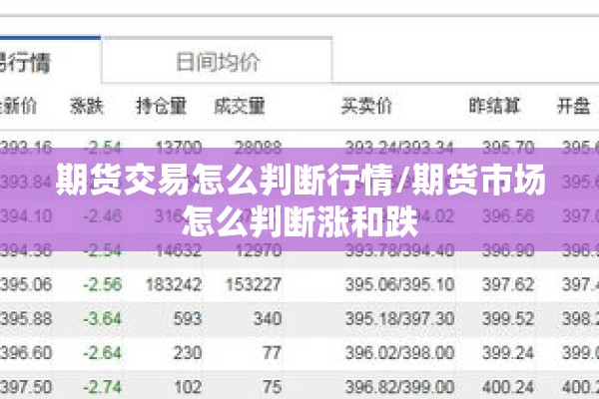Viewport: 599px width, 399px height.
Task: Click volume value 77
Action: [272, 353]
